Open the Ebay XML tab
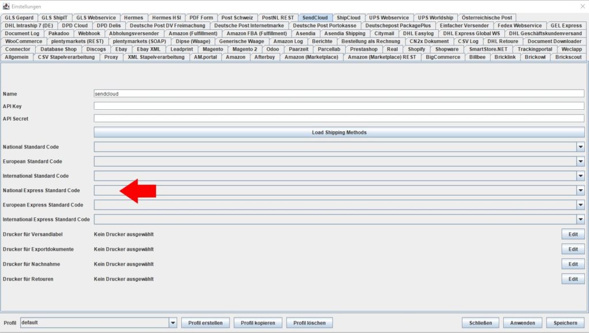The width and height of the screenshot is (589, 333). 148,49
